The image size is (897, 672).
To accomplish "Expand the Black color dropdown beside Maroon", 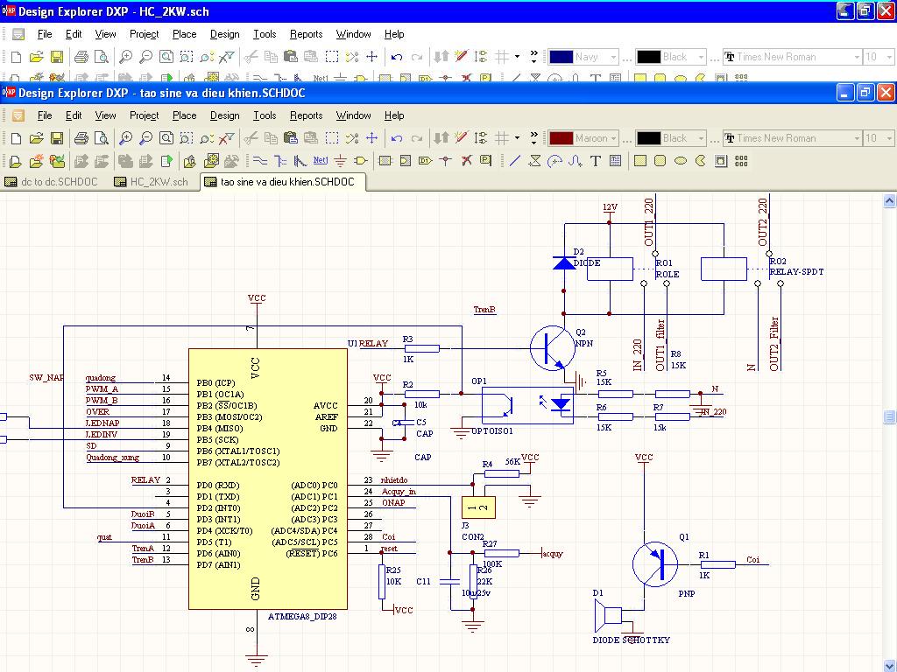I will click(x=701, y=138).
